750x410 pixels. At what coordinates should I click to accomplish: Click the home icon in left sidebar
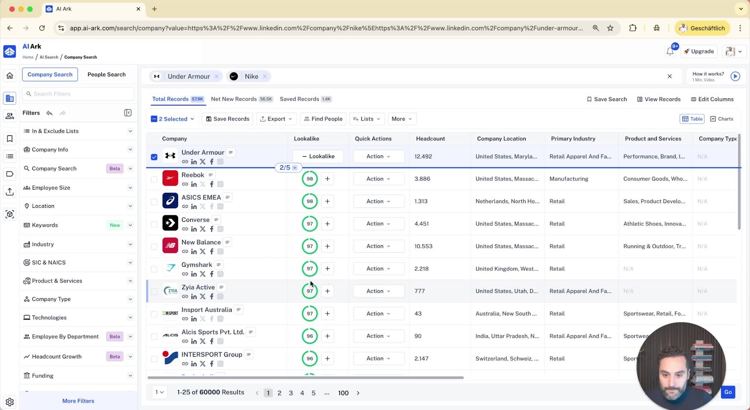click(10, 75)
